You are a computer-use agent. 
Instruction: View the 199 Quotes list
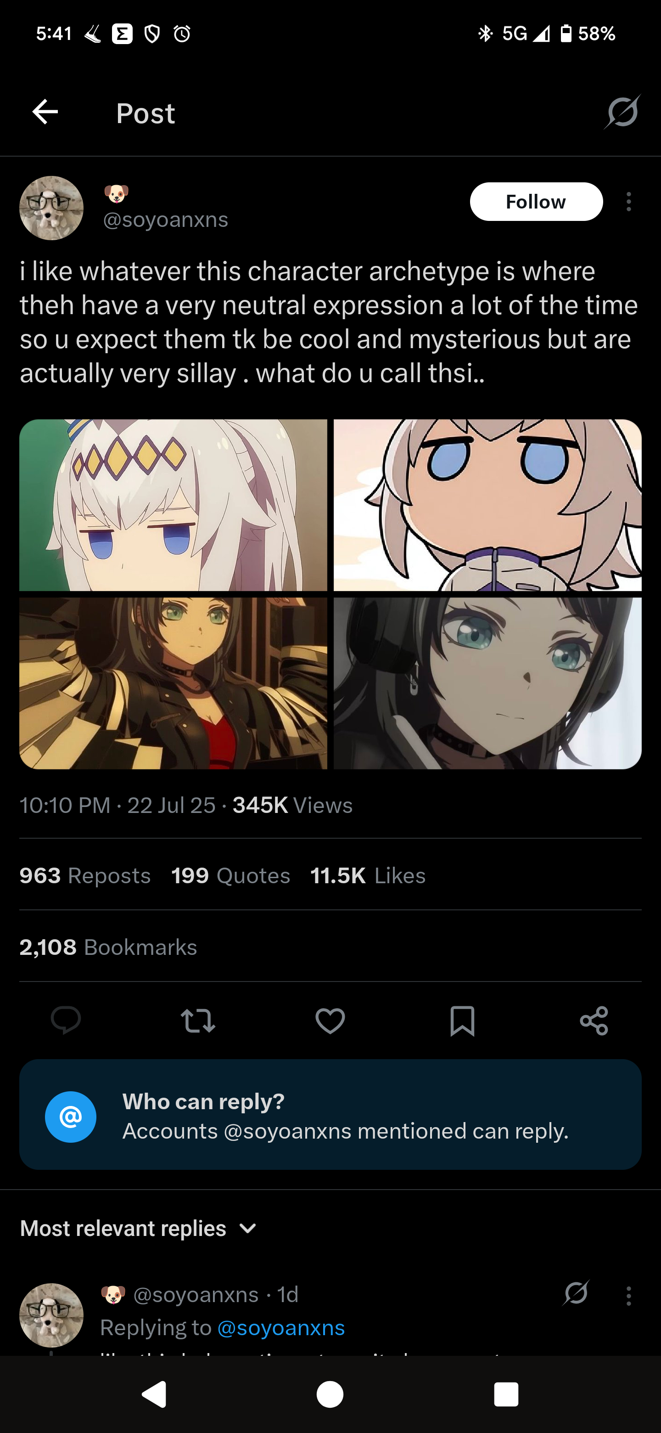[231, 875]
